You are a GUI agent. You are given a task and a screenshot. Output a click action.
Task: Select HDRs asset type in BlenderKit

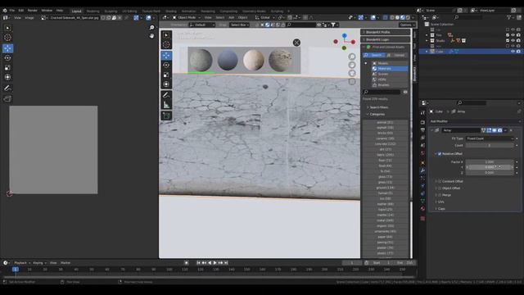pos(390,79)
